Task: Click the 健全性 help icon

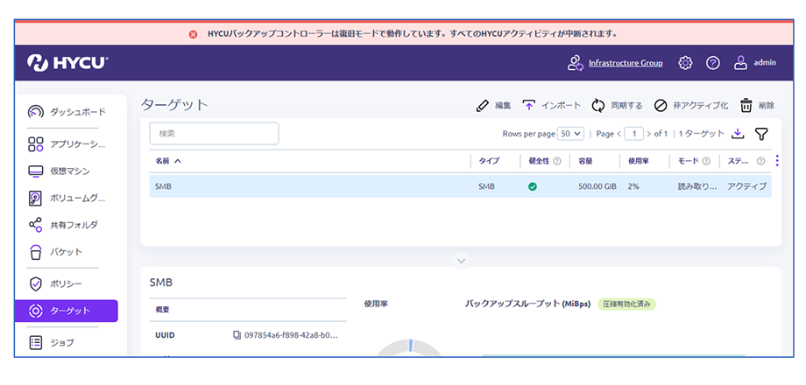Action: [556, 161]
